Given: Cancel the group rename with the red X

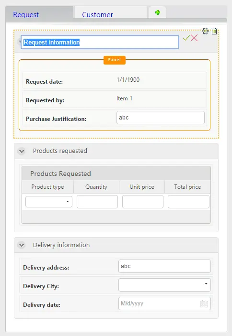Looking at the screenshot, I should point(194,38).
